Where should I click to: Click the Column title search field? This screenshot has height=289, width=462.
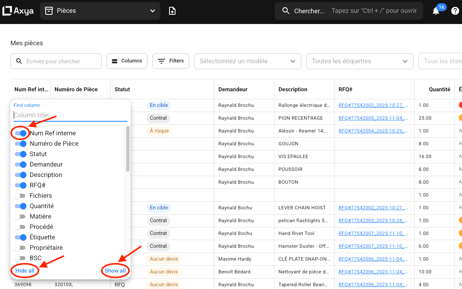pos(70,115)
